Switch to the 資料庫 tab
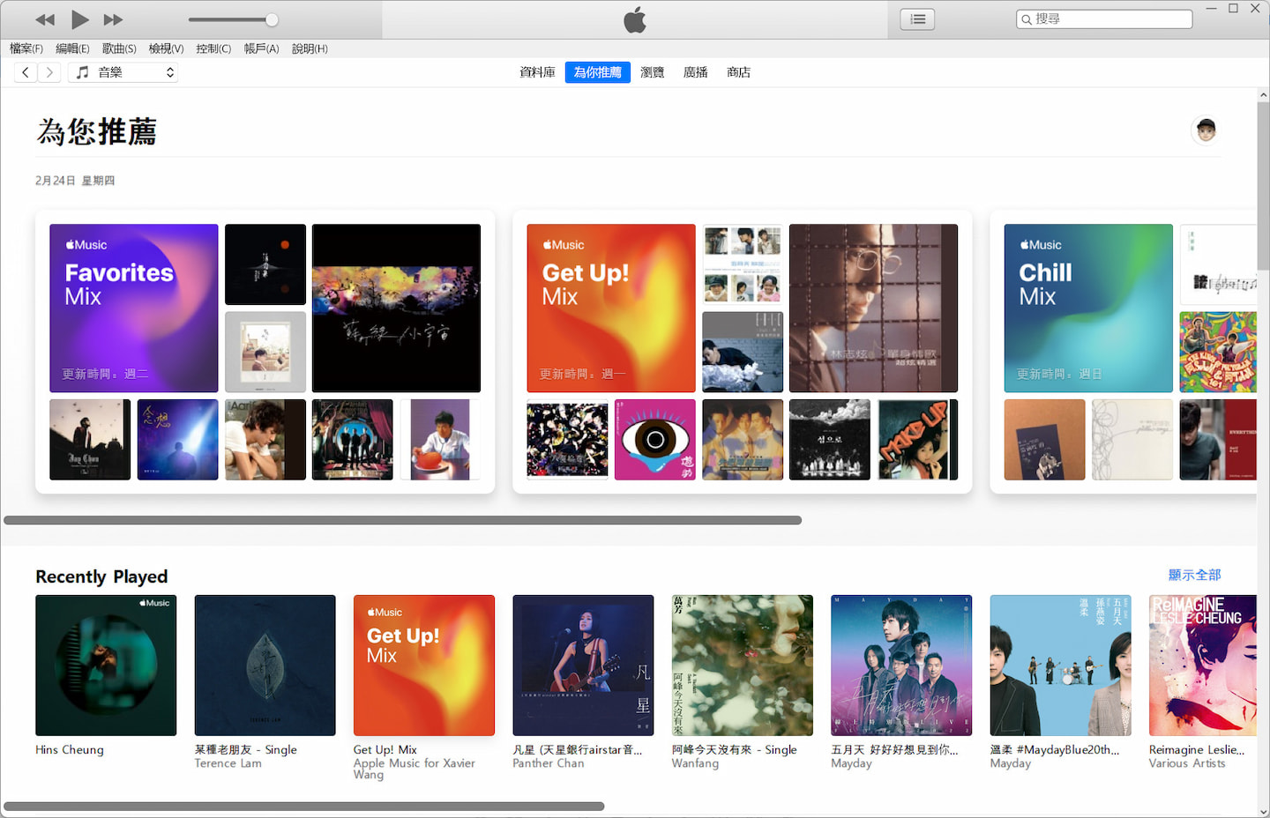The width and height of the screenshot is (1270, 818). [x=537, y=72]
